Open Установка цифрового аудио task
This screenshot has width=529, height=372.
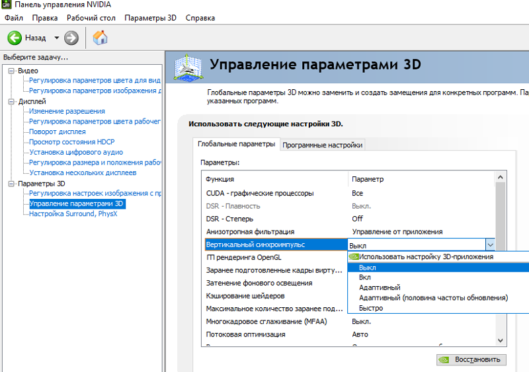(76, 153)
